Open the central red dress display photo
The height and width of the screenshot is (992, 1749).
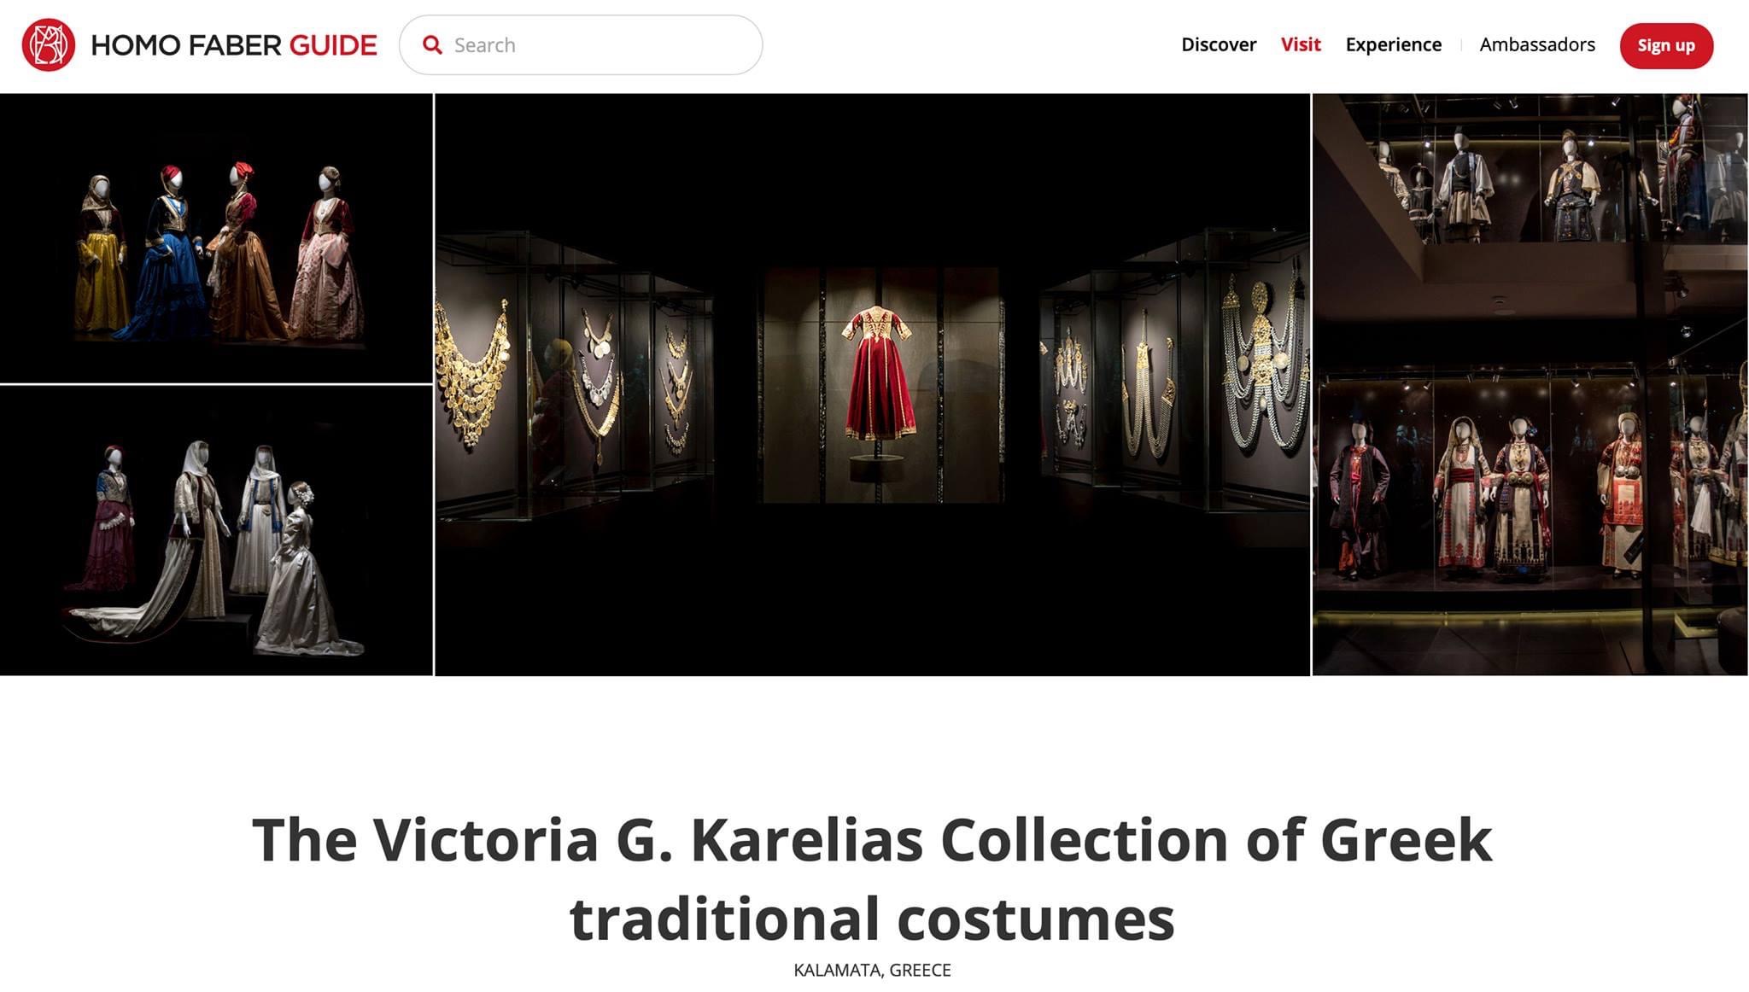pos(872,385)
